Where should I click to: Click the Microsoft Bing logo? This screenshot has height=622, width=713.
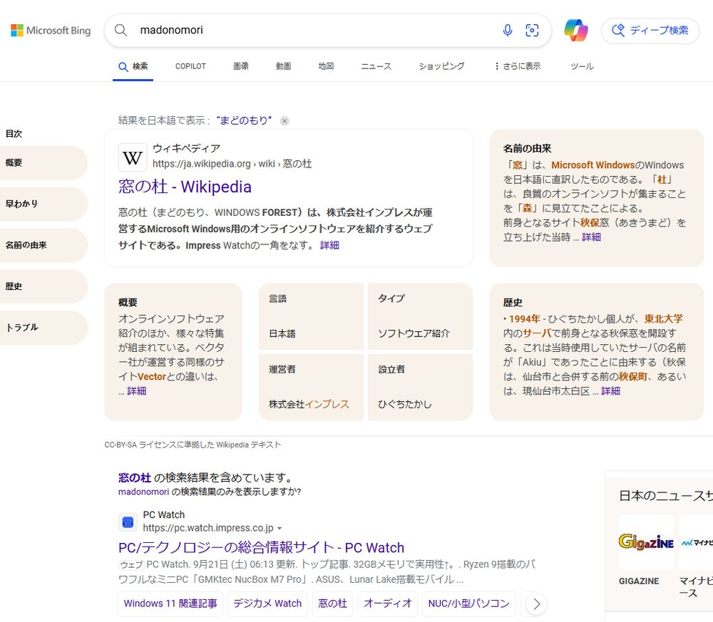pos(51,31)
